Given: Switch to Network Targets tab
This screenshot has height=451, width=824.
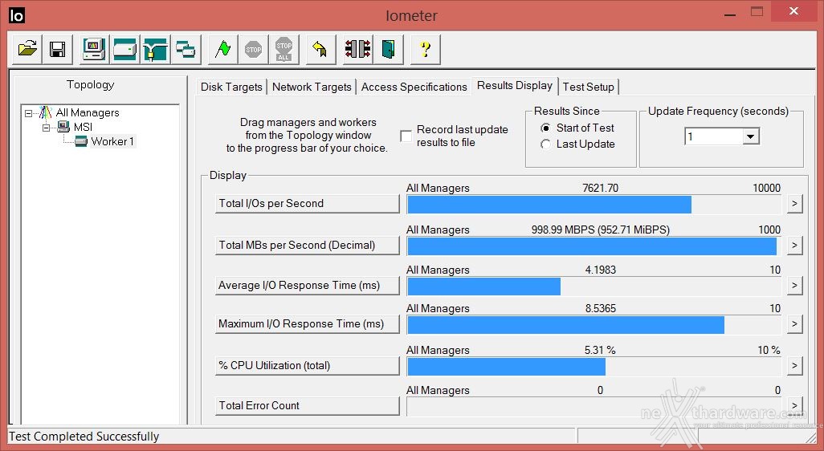Looking at the screenshot, I should [312, 87].
